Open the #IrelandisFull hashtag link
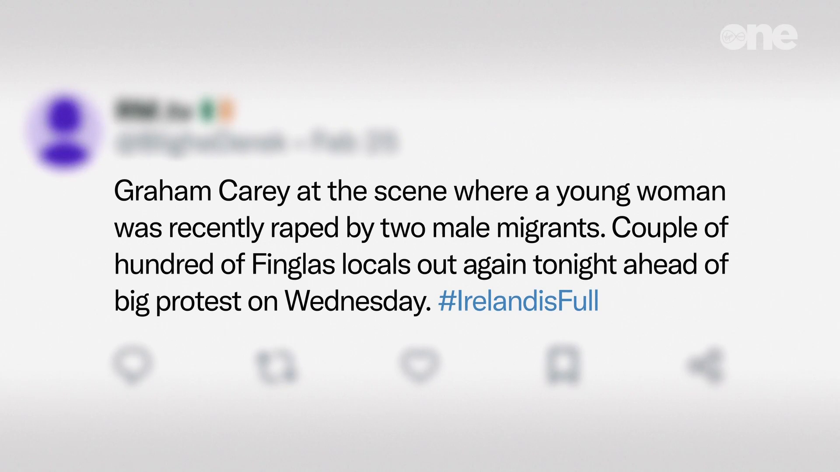 [518, 301]
